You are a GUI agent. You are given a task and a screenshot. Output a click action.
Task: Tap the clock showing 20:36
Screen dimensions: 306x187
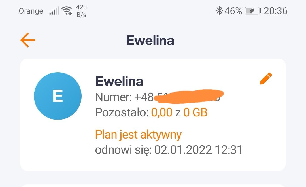(276, 11)
